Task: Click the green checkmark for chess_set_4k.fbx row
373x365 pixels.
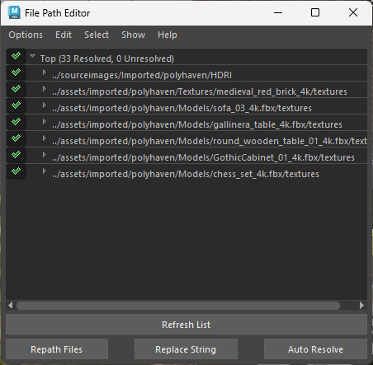Action: 17,171
